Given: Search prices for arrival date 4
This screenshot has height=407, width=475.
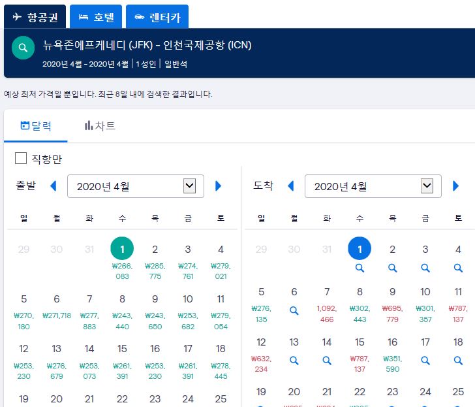Looking at the screenshot, I should (458, 268).
